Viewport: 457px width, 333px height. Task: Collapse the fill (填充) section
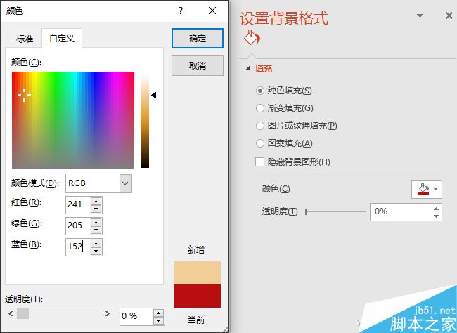click(247, 69)
